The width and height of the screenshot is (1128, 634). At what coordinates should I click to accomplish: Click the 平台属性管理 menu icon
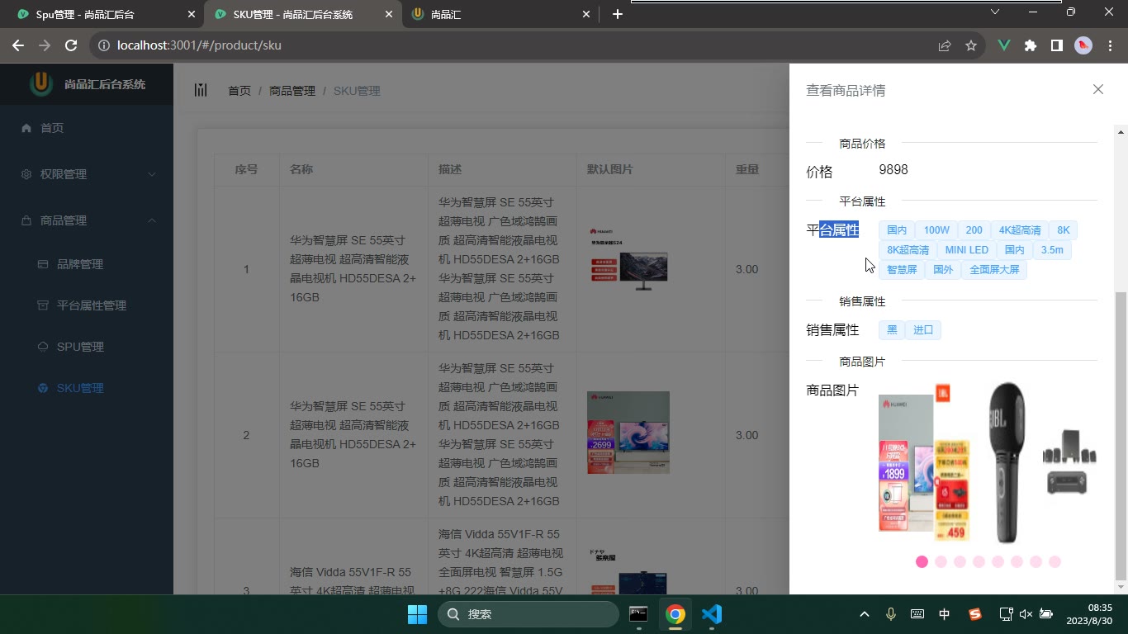pos(43,305)
